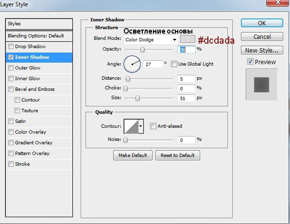Open the Pattern Overlay settings row
290x224 pixels.
(39, 154)
